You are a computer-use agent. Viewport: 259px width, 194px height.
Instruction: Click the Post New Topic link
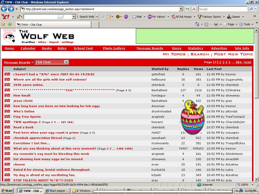pos(233,54)
